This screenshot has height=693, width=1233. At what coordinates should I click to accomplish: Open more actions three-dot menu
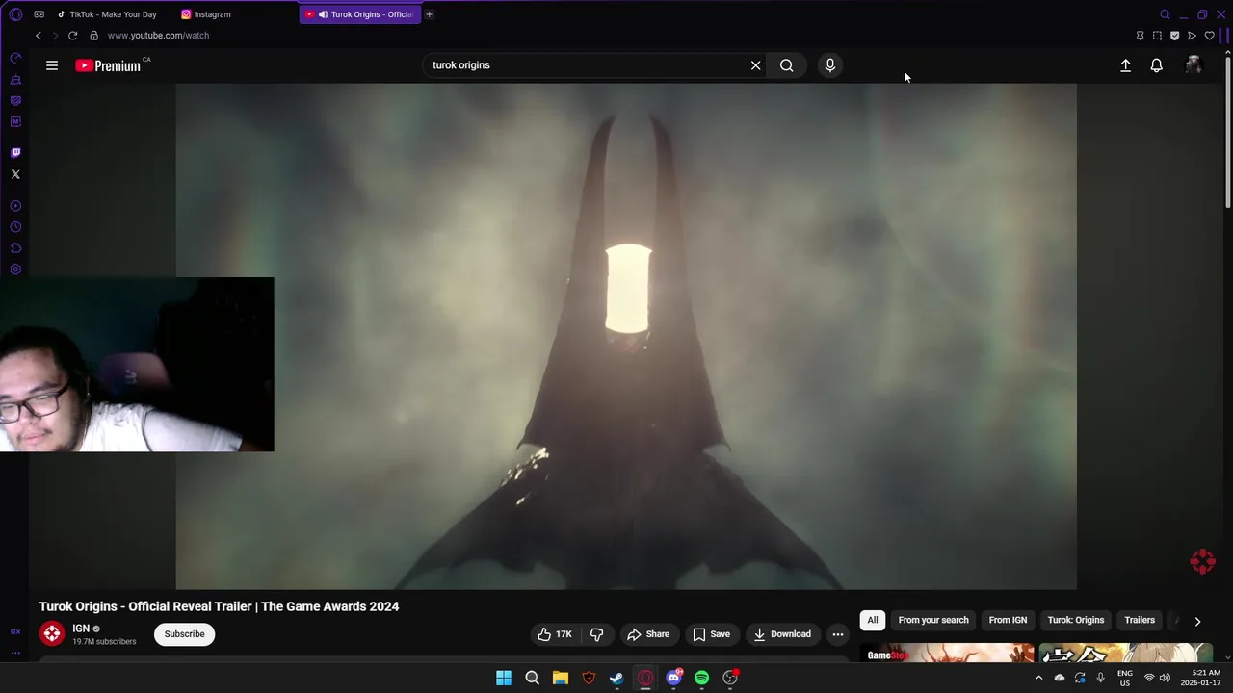click(x=838, y=634)
